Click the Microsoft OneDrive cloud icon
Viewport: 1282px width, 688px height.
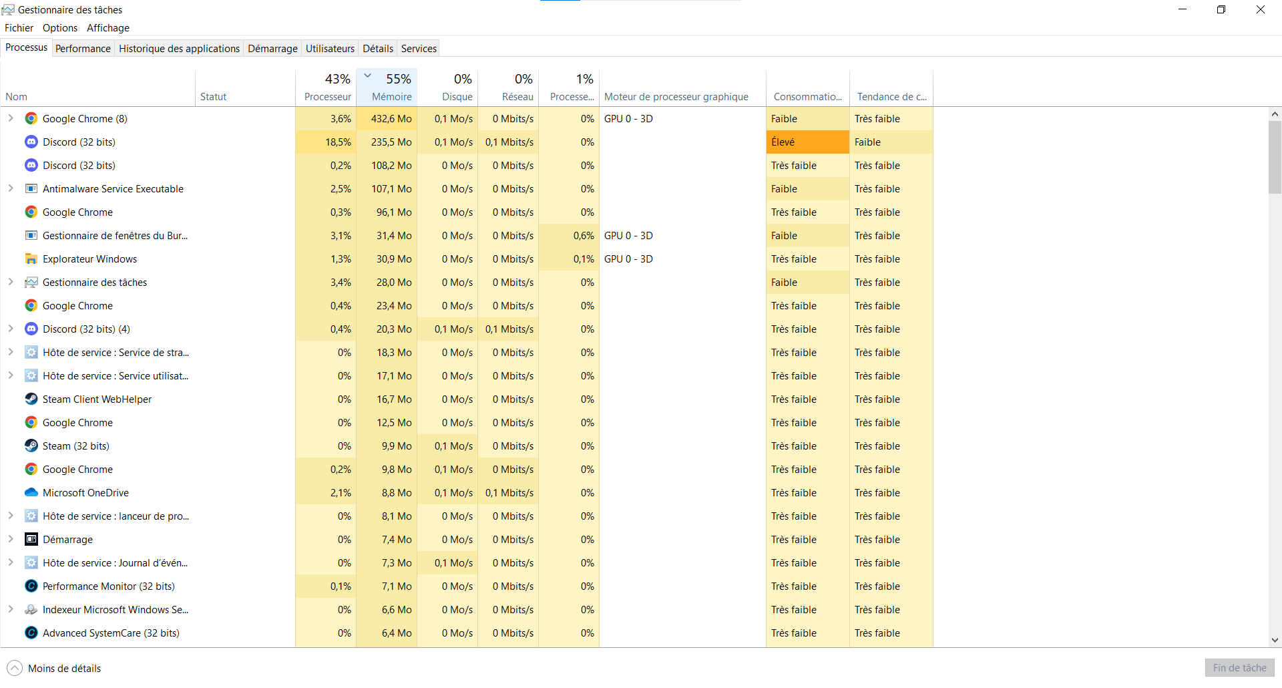coord(31,492)
